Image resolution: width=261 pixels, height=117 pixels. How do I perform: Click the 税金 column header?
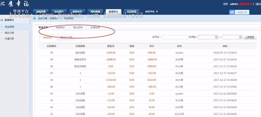click(132, 46)
